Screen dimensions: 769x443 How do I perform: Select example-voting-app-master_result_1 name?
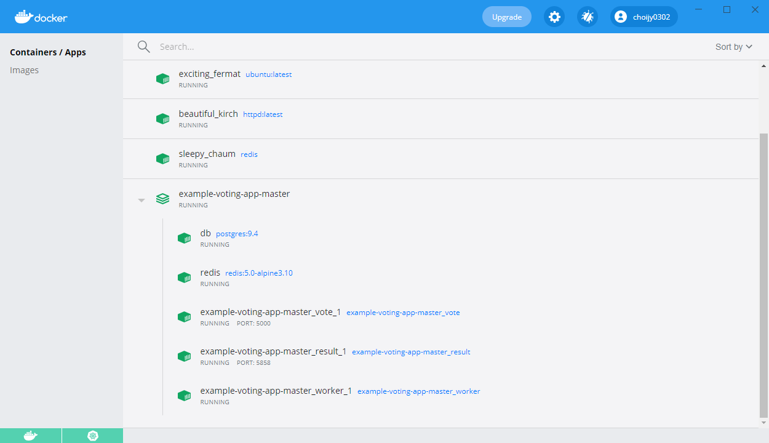click(x=274, y=351)
